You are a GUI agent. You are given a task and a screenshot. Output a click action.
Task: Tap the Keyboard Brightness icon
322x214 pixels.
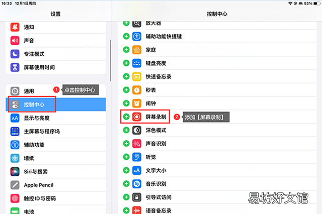click(137, 63)
